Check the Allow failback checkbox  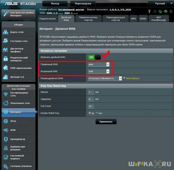(124, 78)
